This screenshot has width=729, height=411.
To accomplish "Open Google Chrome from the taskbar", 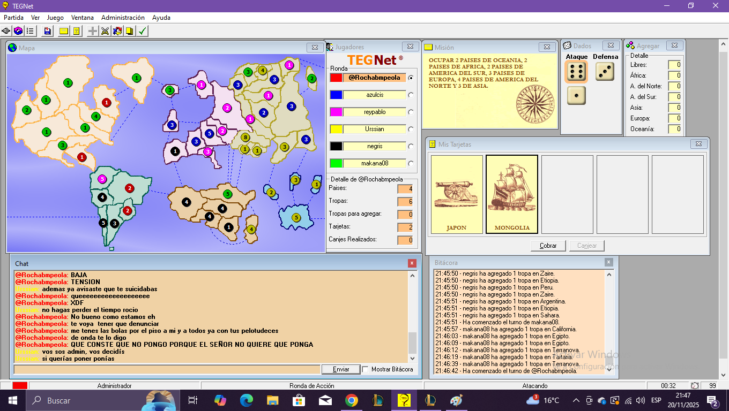I will pos(352,400).
